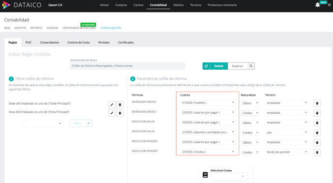Image resolution: width=333 pixels, height=183 pixels.
Task: Open Tercero empleado dropdown for Sueldos row
Action: pos(286,103)
